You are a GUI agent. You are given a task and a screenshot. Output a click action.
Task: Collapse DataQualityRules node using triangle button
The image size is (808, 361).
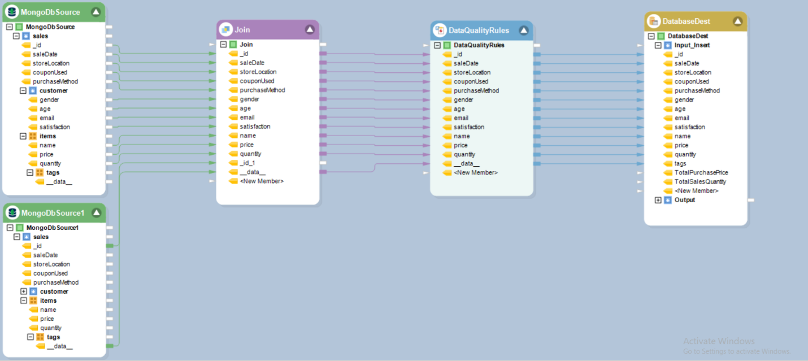pos(523,31)
